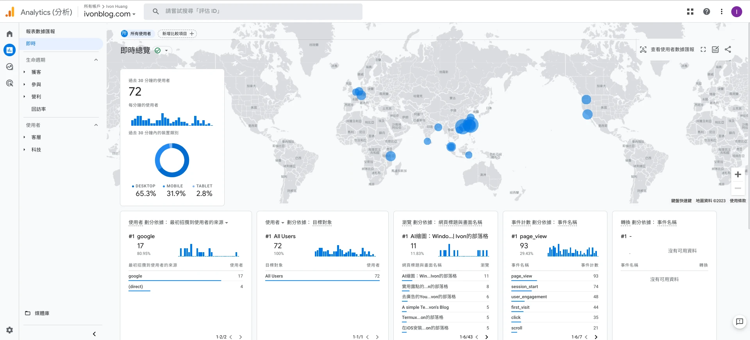Select 即時 report in sidebar
This screenshot has height=340, width=750.
pyautogui.click(x=31, y=44)
